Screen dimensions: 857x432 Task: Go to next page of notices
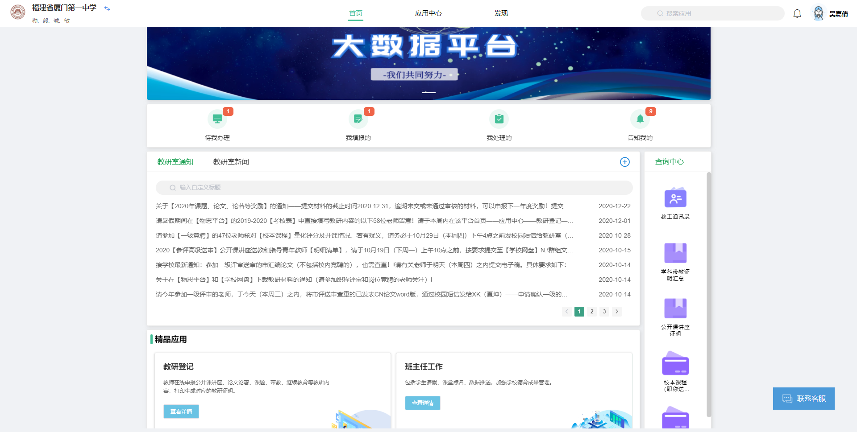pos(616,312)
